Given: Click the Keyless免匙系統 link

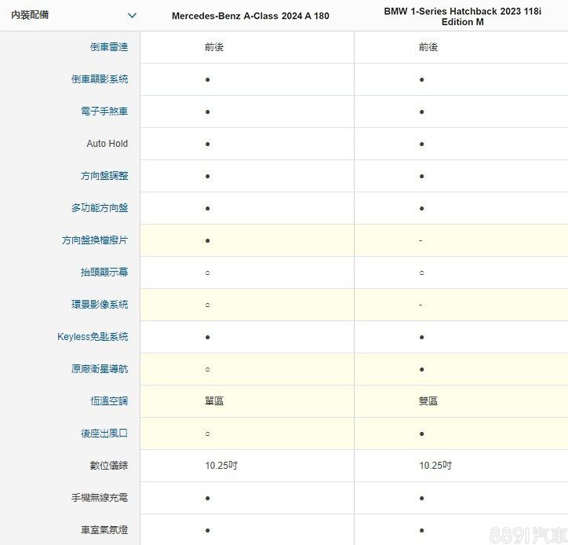Looking at the screenshot, I should pyautogui.click(x=93, y=337).
